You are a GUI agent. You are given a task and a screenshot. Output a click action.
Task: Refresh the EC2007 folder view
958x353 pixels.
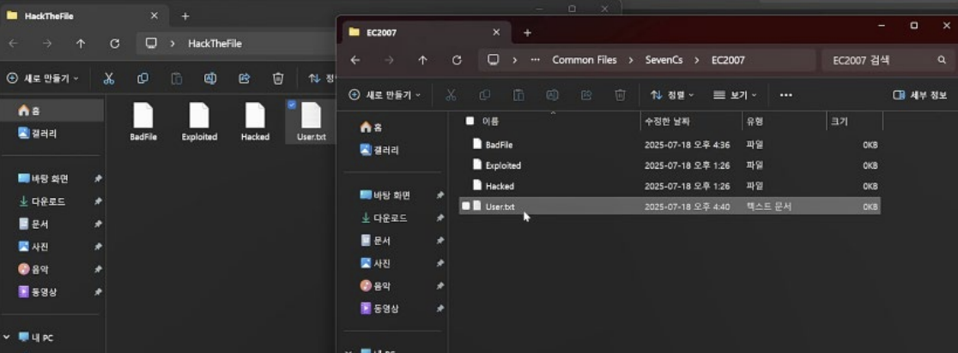457,60
